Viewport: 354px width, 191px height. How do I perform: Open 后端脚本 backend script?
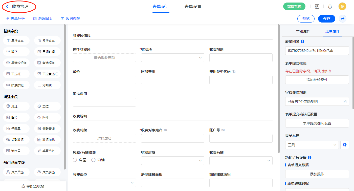click(43, 19)
